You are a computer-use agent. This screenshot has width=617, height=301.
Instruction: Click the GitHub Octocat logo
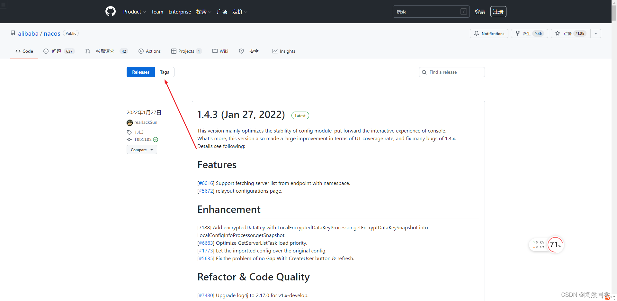pyautogui.click(x=110, y=12)
